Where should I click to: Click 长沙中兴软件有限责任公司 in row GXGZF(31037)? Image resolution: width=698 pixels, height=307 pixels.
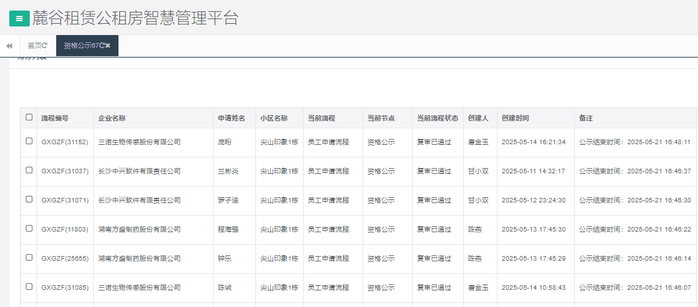click(140, 171)
